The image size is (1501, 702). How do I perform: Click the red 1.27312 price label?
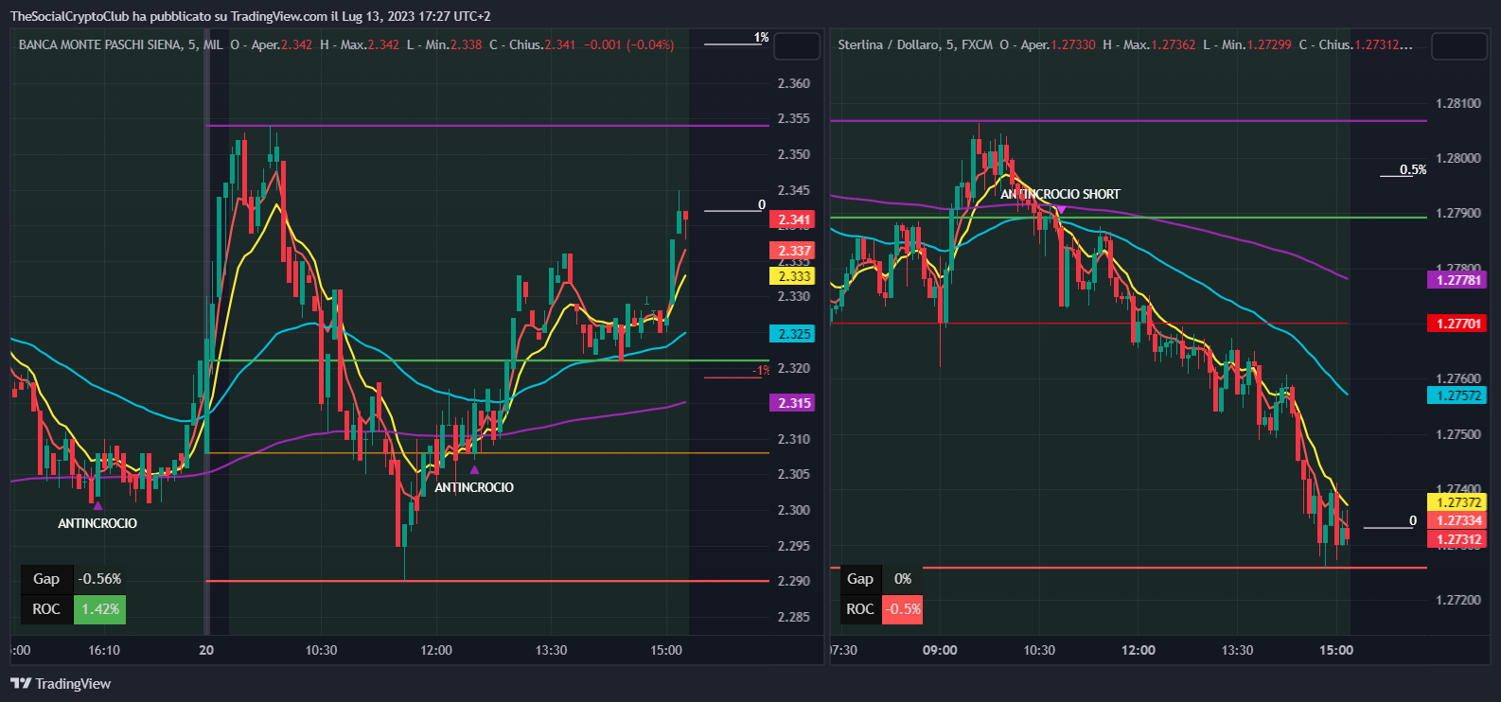(1457, 539)
